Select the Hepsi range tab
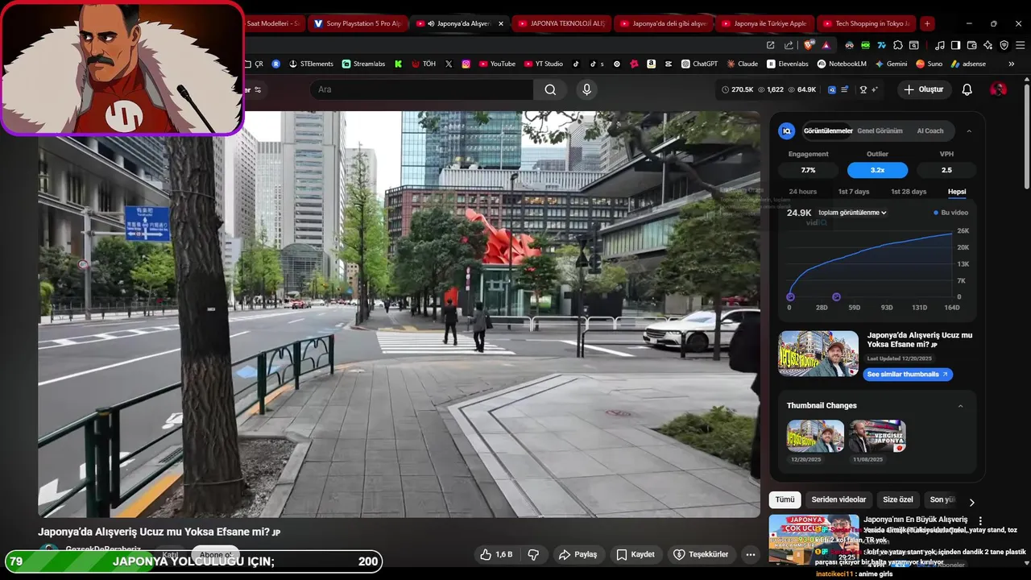1031x580 pixels. click(957, 192)
